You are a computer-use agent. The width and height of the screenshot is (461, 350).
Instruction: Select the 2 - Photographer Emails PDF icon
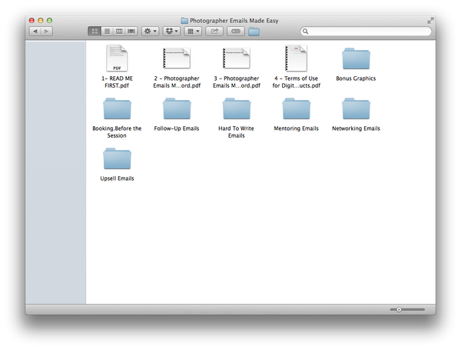[x=177, y=58]
